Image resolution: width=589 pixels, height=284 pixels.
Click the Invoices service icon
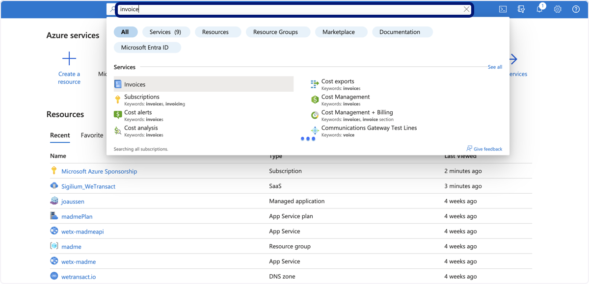[118, 84]
